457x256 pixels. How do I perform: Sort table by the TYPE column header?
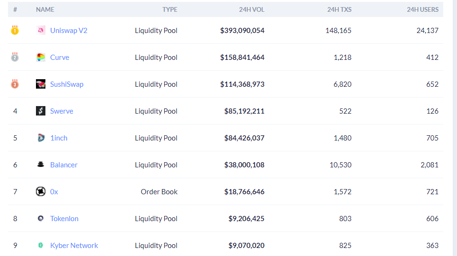tap(169, 9)
